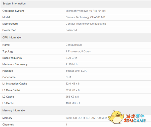This screenshot has width=151, height=127.
Task: Select Centaur Technology Default string value
Action: (x=86, y=24)
